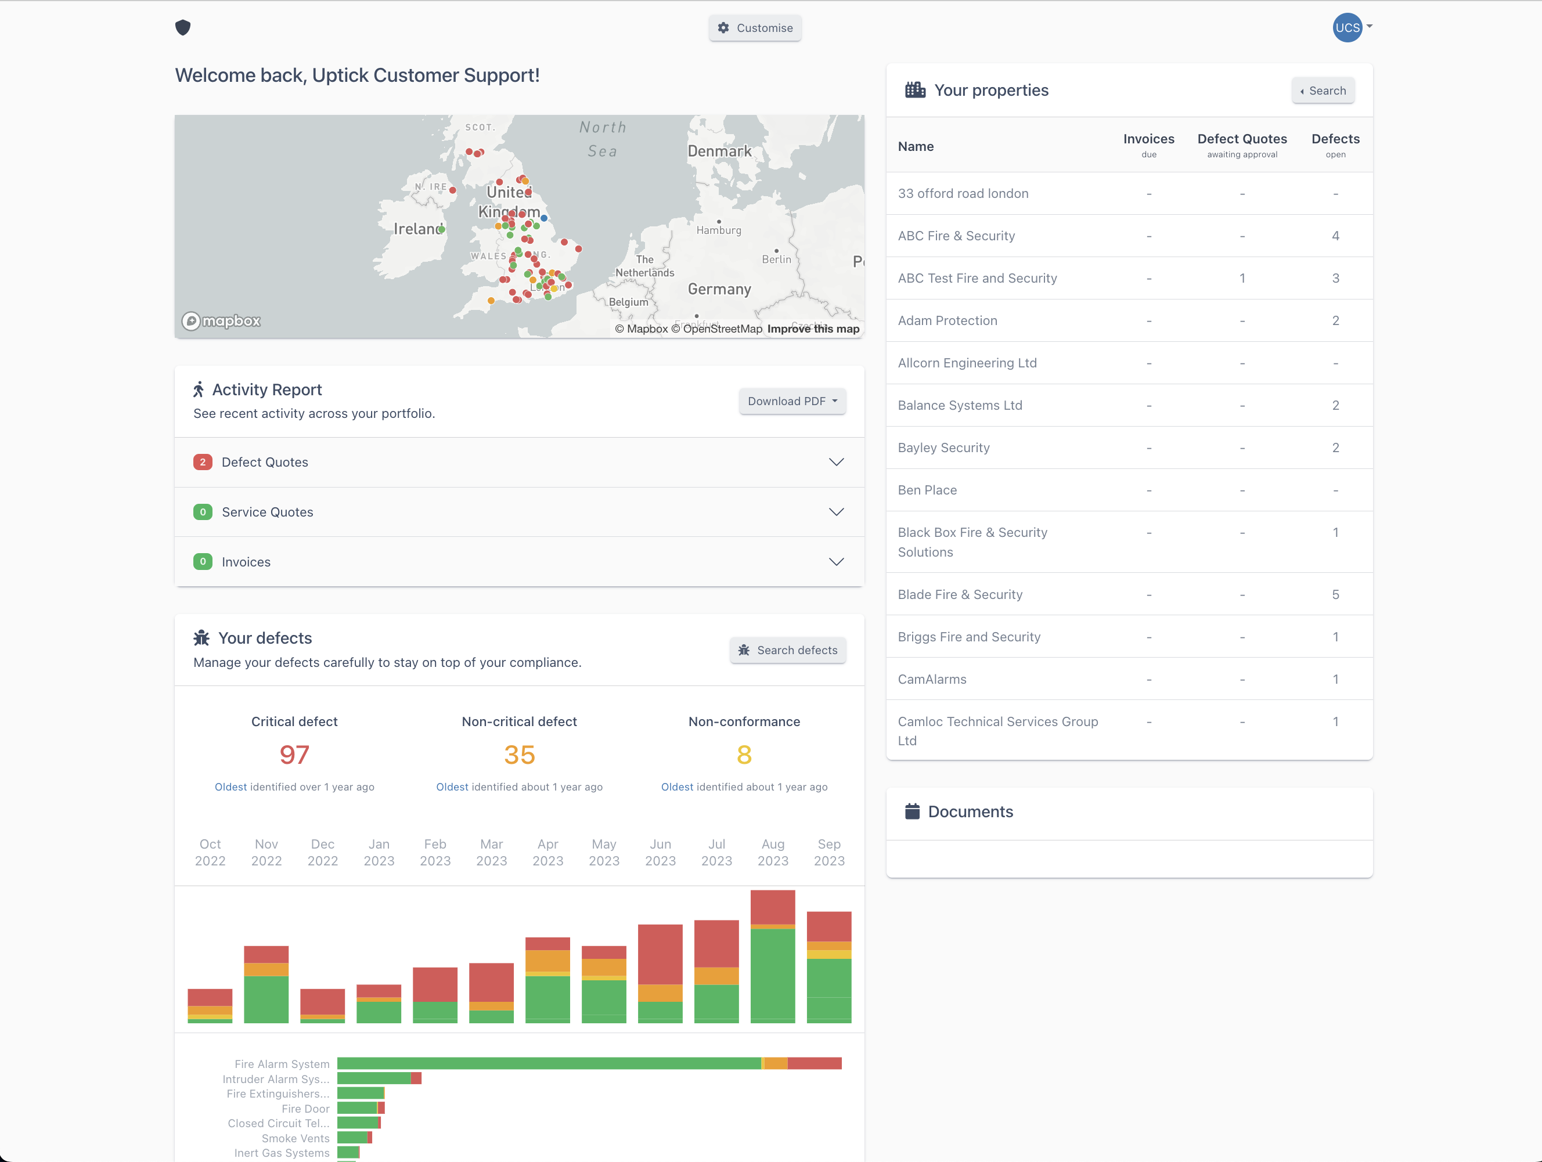Click the Improve this map link

point(813,329)
